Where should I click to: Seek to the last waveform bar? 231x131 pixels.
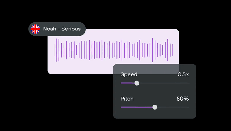(x=173, y=50)
